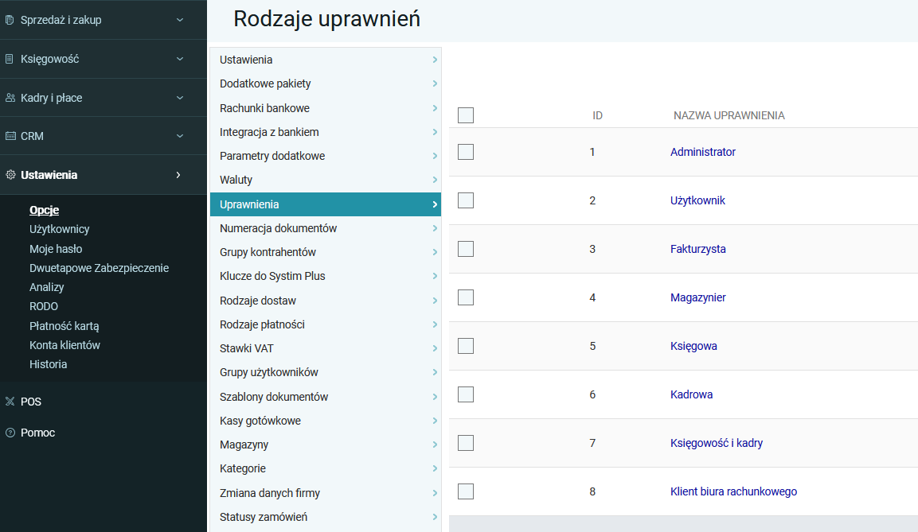Click the CRM sidebar icon
This screenshot has height=532, width=918.
[10, 136]
